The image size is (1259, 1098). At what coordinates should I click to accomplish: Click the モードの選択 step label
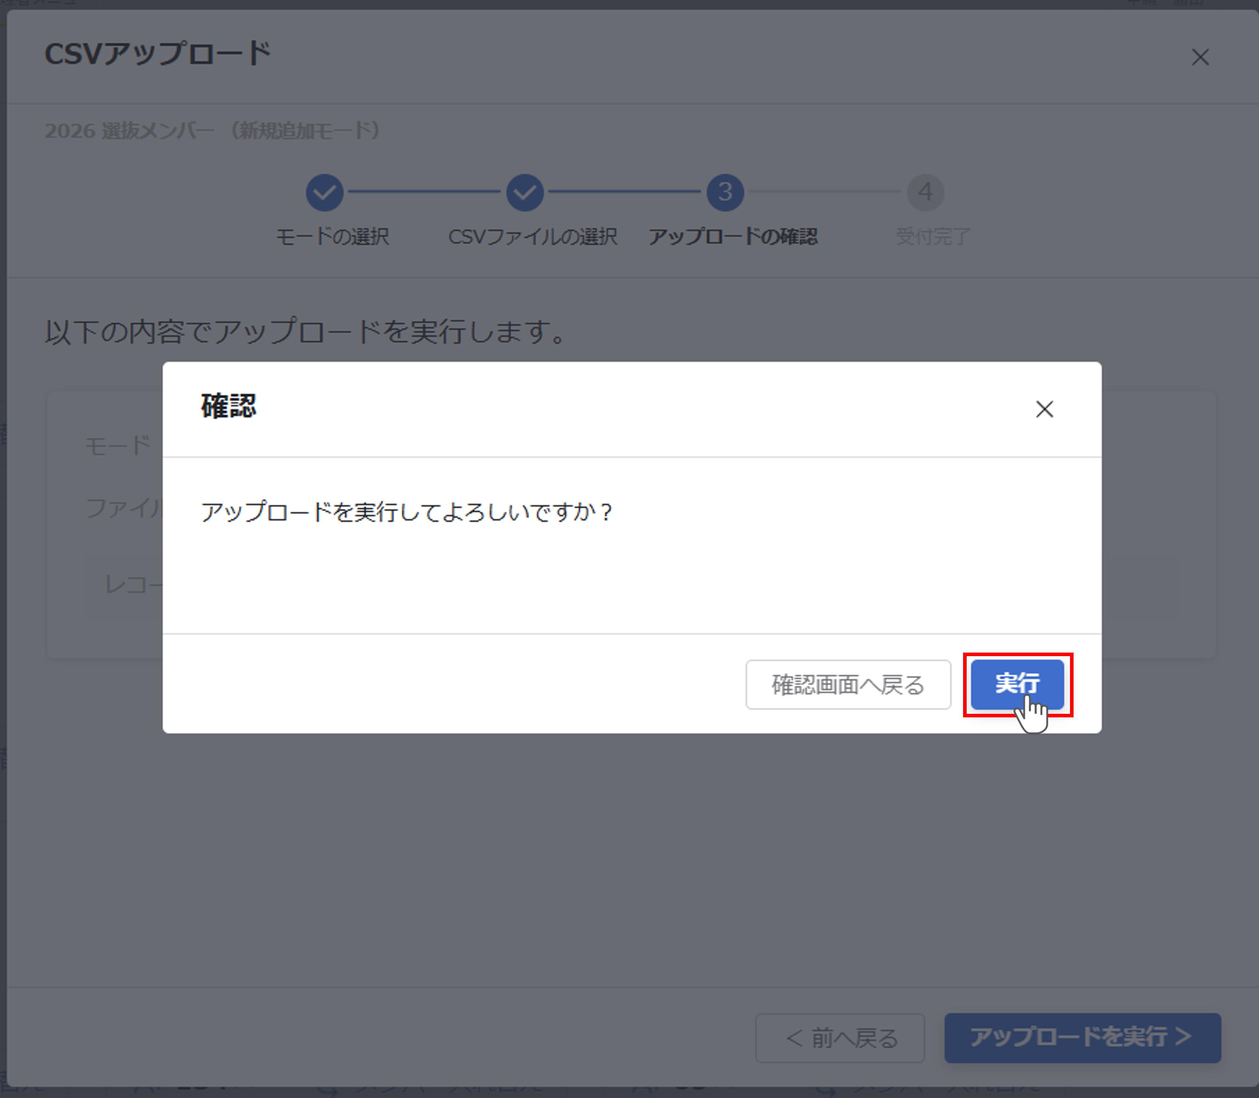click(333, 236)
